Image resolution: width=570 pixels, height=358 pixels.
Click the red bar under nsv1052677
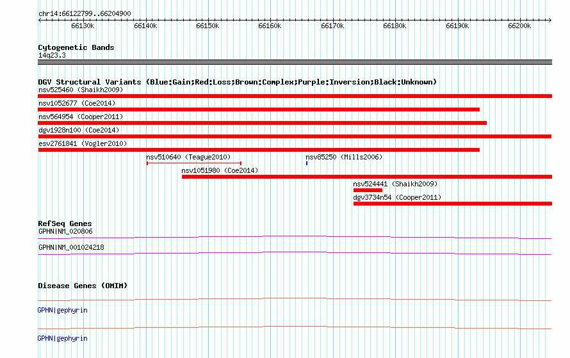tap(259, 110)
